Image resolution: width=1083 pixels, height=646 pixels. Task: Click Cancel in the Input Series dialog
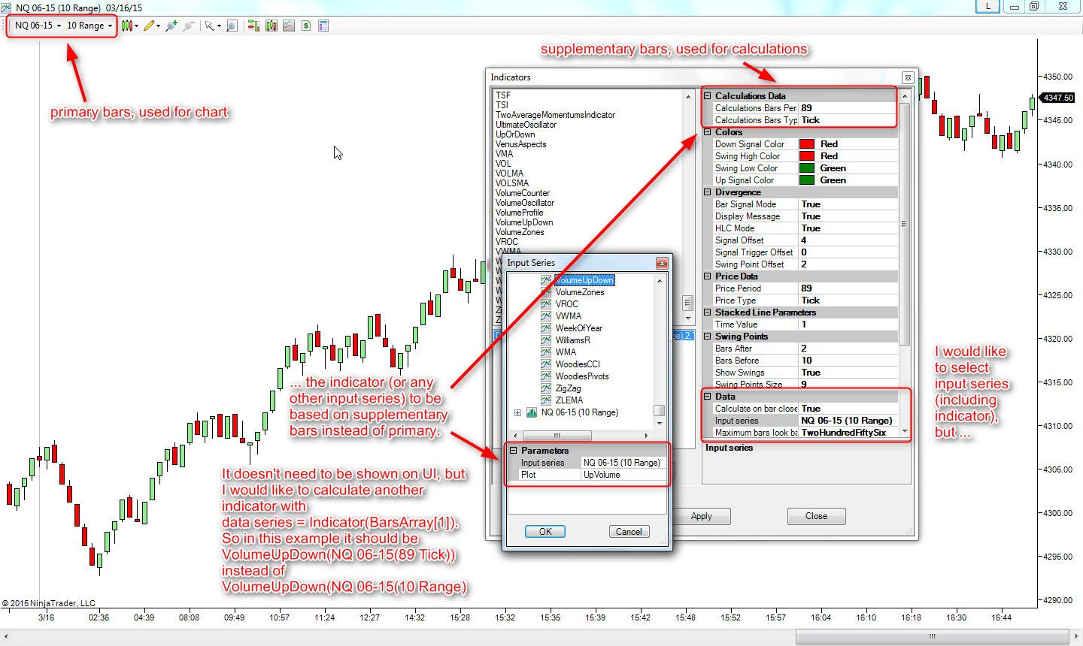(x=629, y=532)
